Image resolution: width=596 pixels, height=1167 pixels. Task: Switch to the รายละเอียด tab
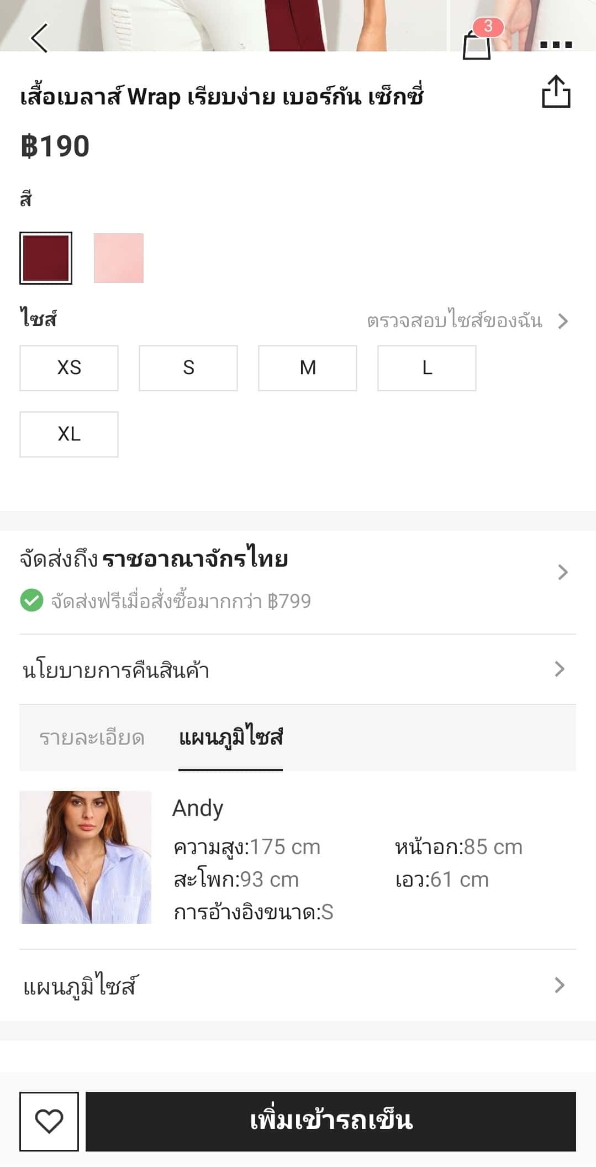pos(92,737)
